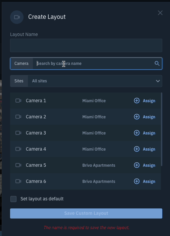Screen dimensions: 170x236
Task: Click the search magnifier icon
Action: 157,63
